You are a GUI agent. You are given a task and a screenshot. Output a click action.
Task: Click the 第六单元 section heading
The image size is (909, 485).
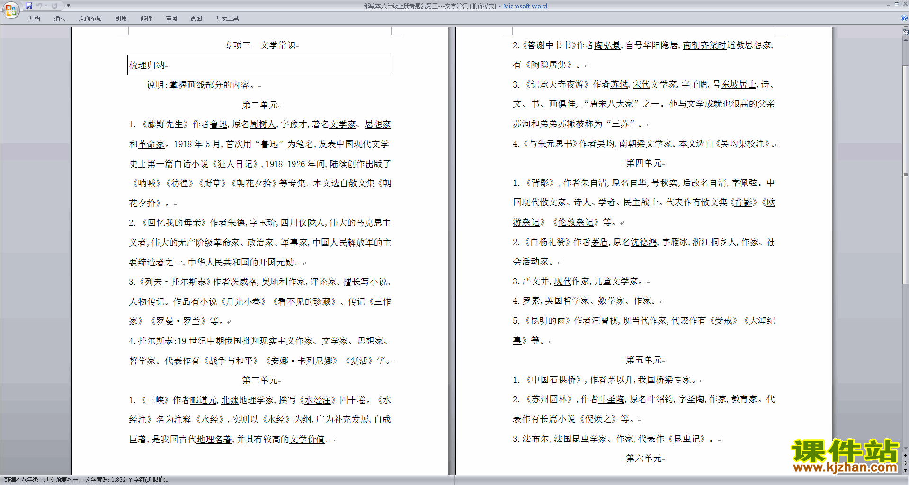click(x=644, y=458)
